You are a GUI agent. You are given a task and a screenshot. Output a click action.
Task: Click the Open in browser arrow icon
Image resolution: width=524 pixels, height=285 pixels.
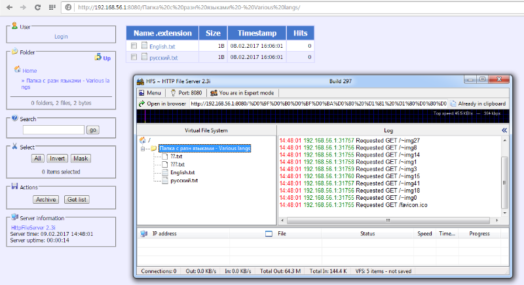(141, 104)
